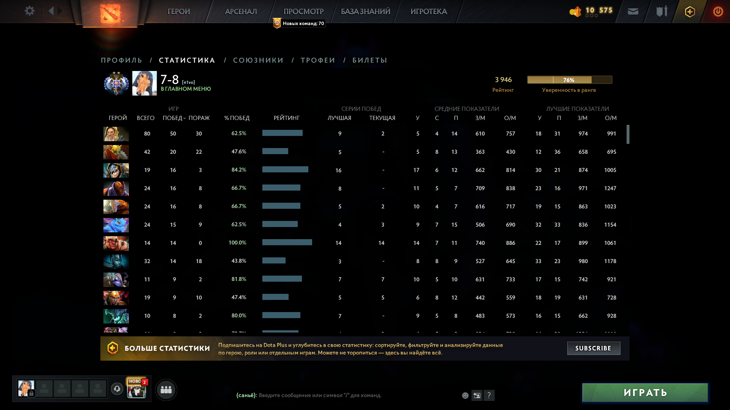
Task: Click В ГЛАВНОМ МЕНЮ status text
Action: coord(186,89)
